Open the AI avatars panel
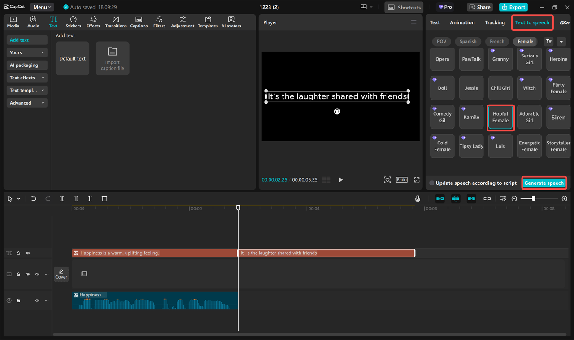This screenshot has width=574, height=340. (x=231, y=22)
